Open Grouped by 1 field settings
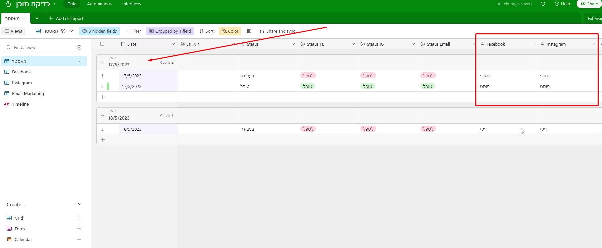602x248 pixels. point(170,31)
